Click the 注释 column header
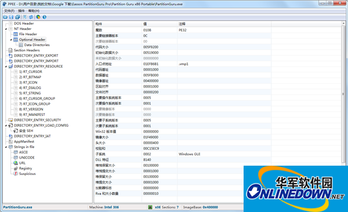348x212 pixels. pyautogui.click(x=224, y=24)
